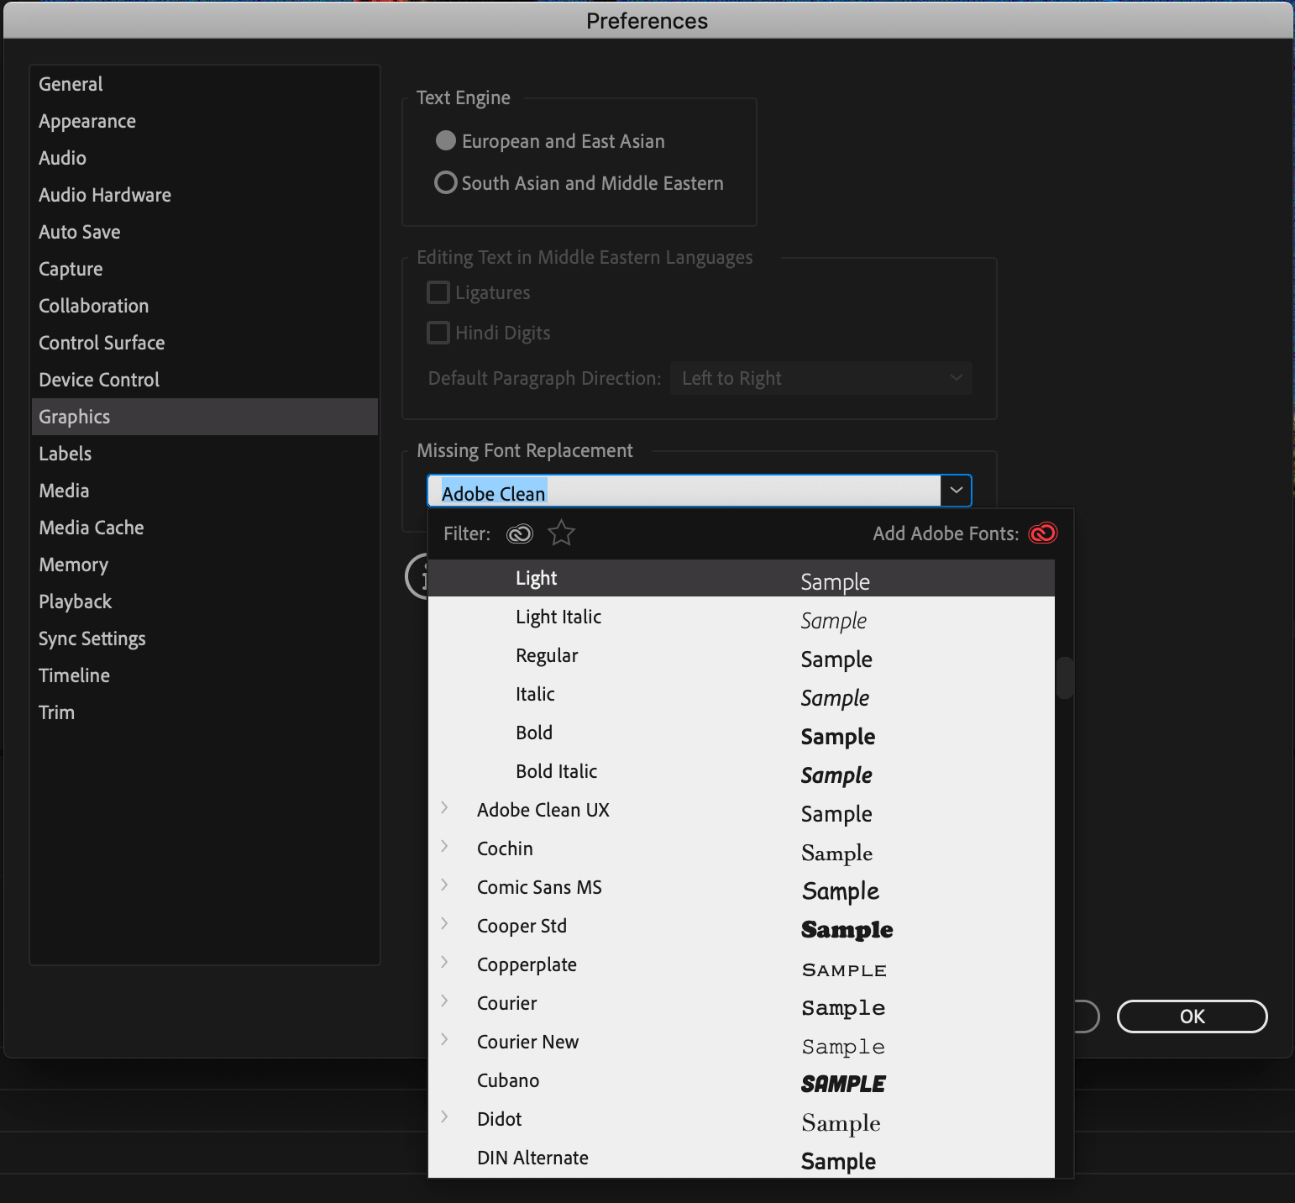Open Media preferences category

click(x=205, y=491)
